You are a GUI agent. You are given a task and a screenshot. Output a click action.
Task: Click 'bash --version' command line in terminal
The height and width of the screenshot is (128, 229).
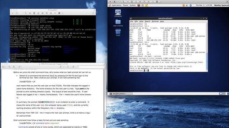tap(155, 56)
